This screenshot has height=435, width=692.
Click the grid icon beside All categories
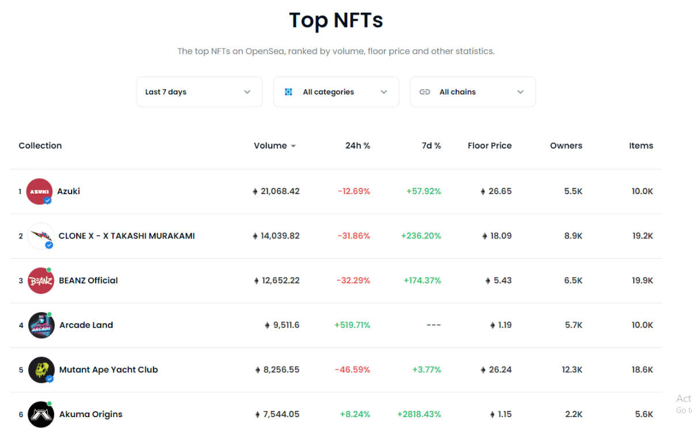289,92
